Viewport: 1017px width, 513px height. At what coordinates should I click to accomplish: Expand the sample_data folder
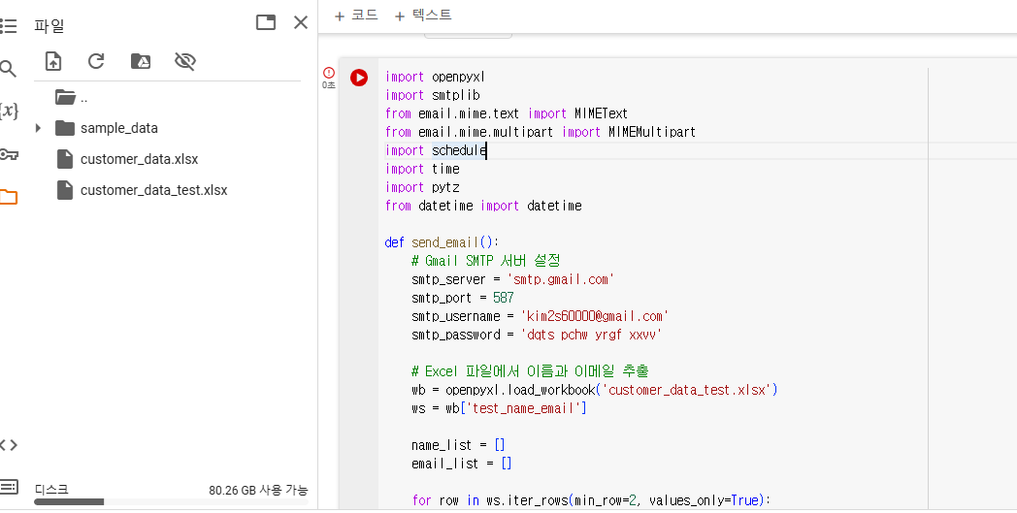point(38,128)
